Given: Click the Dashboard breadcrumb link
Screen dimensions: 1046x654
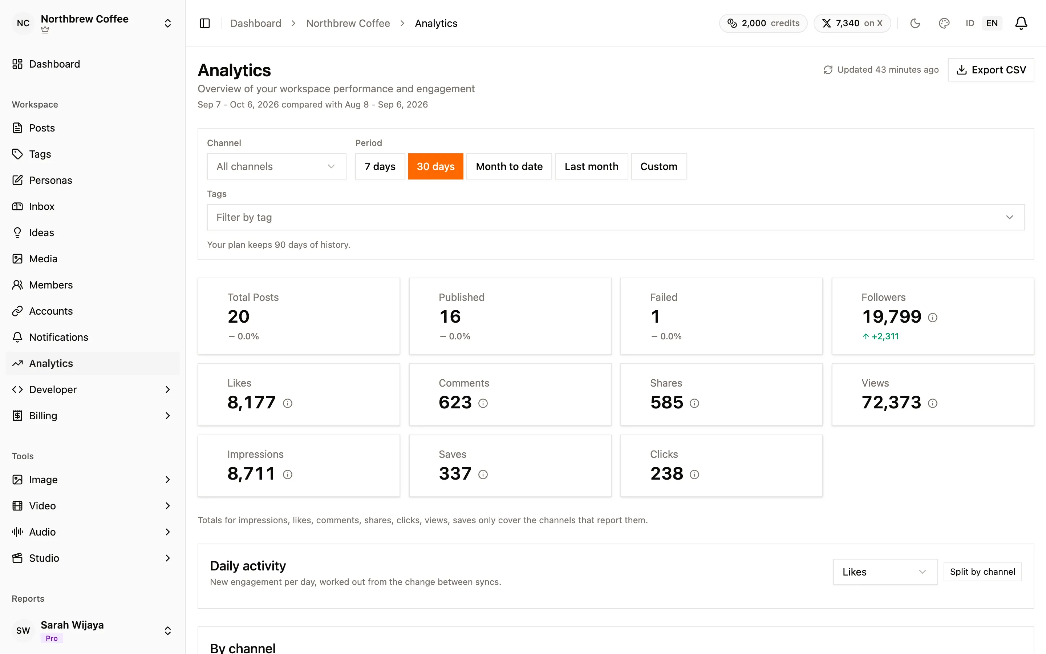Looking at the screenshot, I should 255,23.
